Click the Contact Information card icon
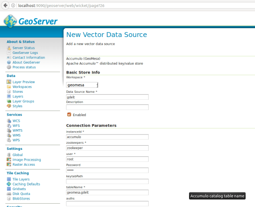Image resolution: width=255 pixels, height=207 pixels. click(9, 58)
